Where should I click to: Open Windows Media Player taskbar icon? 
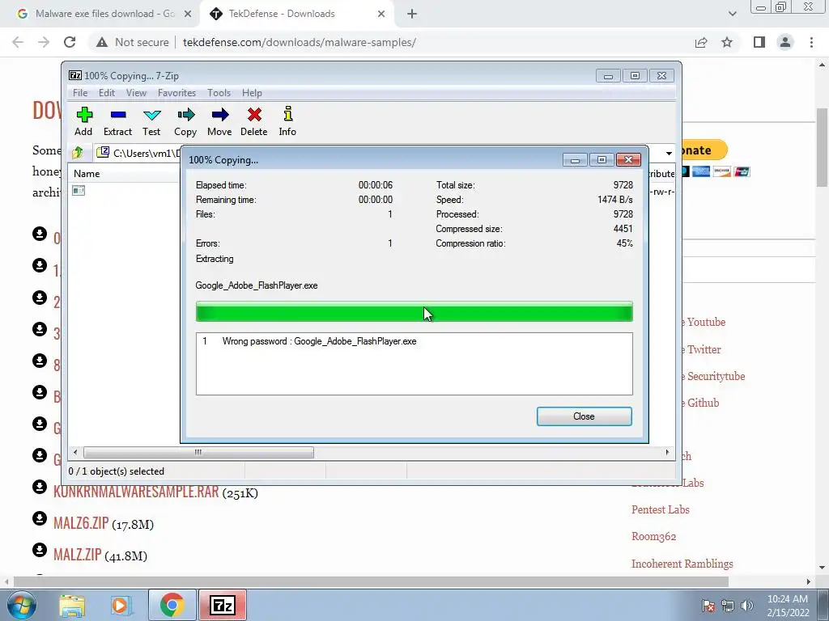(120, 605)
